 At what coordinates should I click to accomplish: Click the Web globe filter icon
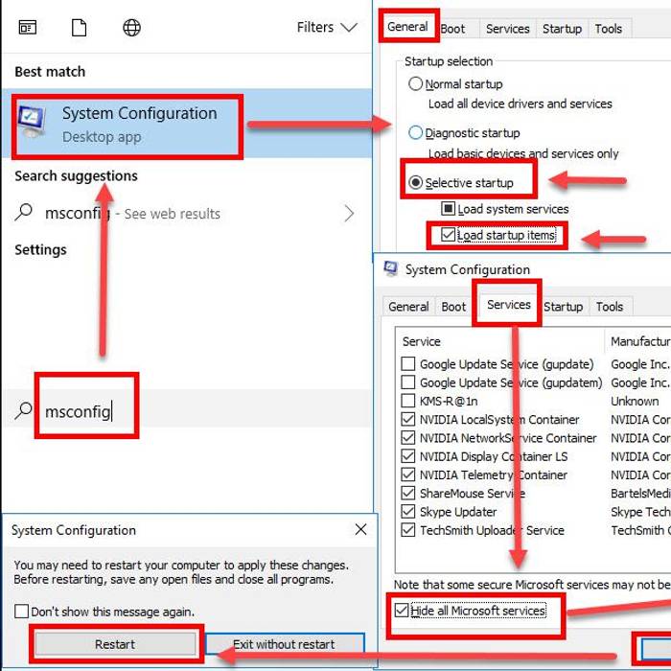pos(131,28)
